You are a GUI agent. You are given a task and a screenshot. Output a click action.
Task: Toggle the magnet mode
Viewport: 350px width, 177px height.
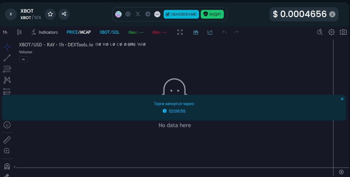[7, 166]
